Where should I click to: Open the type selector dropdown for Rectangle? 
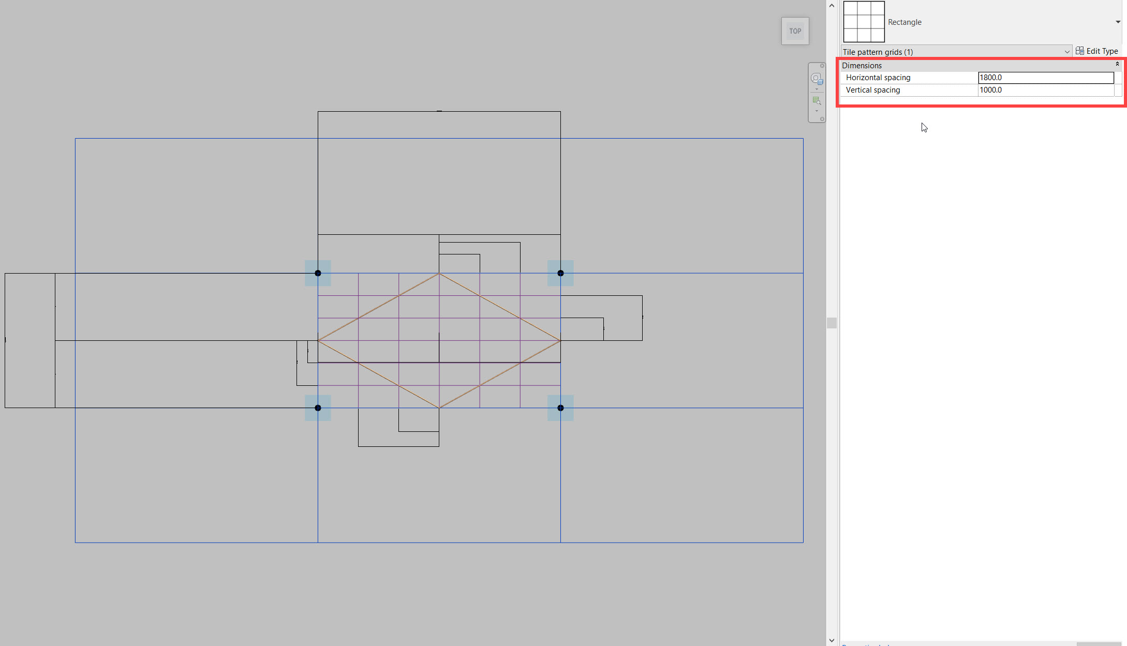(1118, 22)
